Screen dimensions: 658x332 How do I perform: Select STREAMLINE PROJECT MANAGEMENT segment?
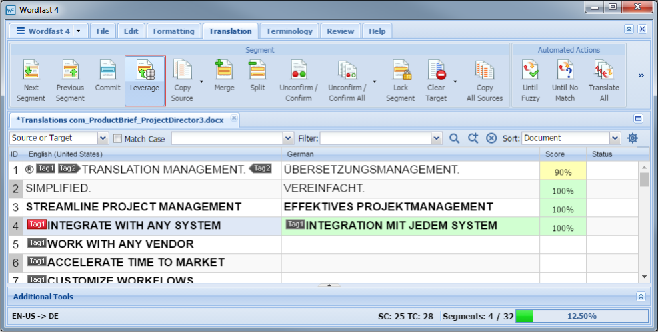pyautogui.click(x=133, y=206)
